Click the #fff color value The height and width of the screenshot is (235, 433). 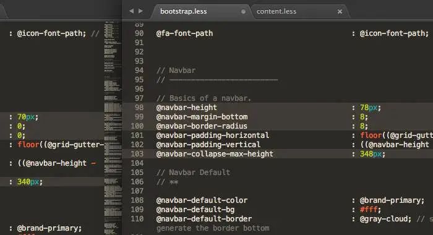click(x=369, y=210)
